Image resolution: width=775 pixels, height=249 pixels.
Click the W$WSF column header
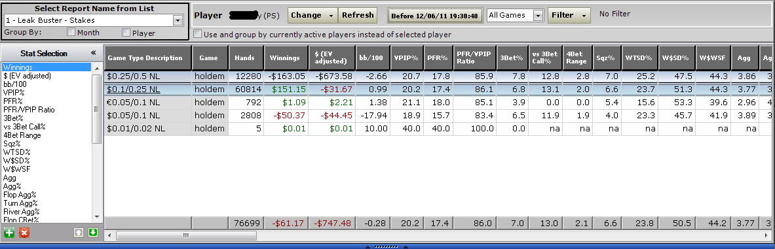pyautogui.click(x=713, y=58)
